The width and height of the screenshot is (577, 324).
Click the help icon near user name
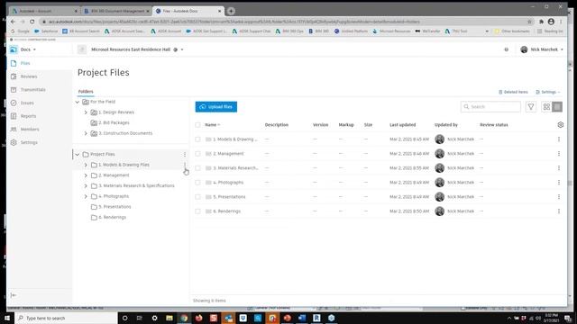pos(507,49)
